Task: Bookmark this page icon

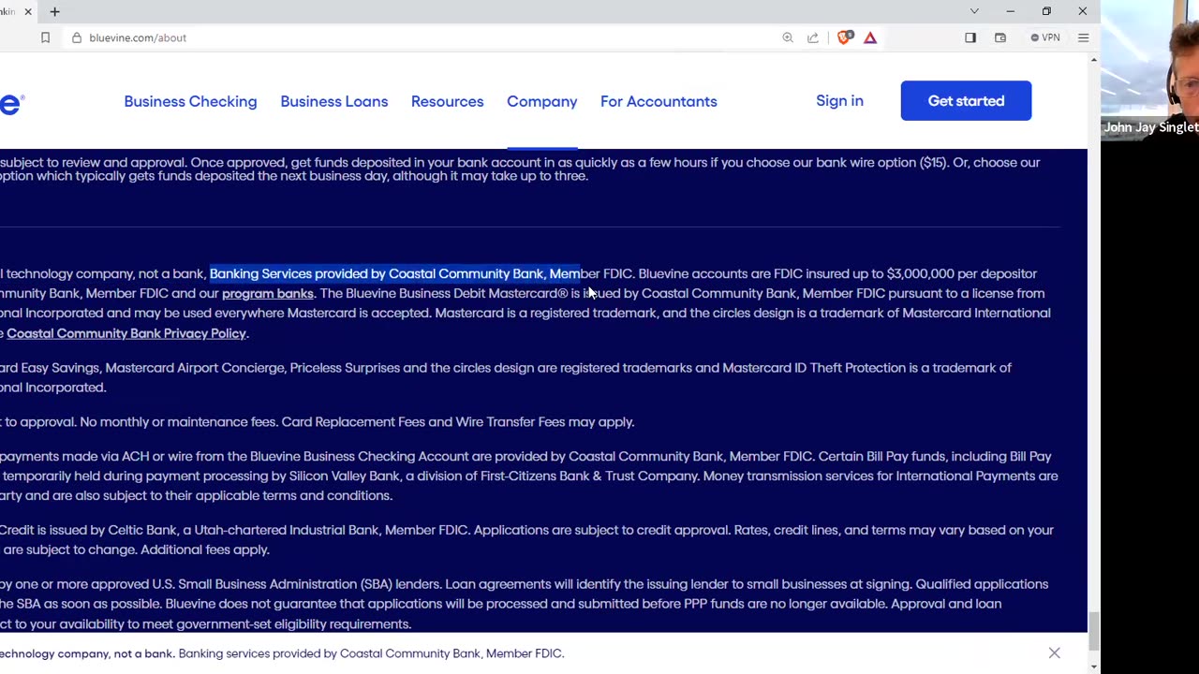Action: pos(45,37)
